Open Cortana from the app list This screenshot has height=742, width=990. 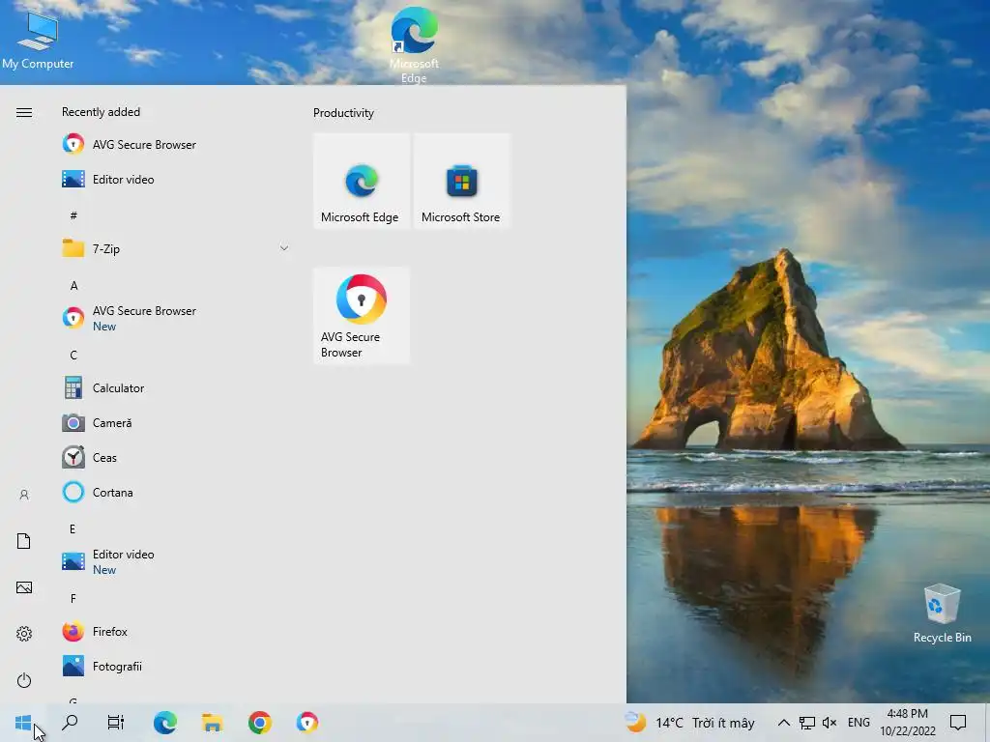176,492
